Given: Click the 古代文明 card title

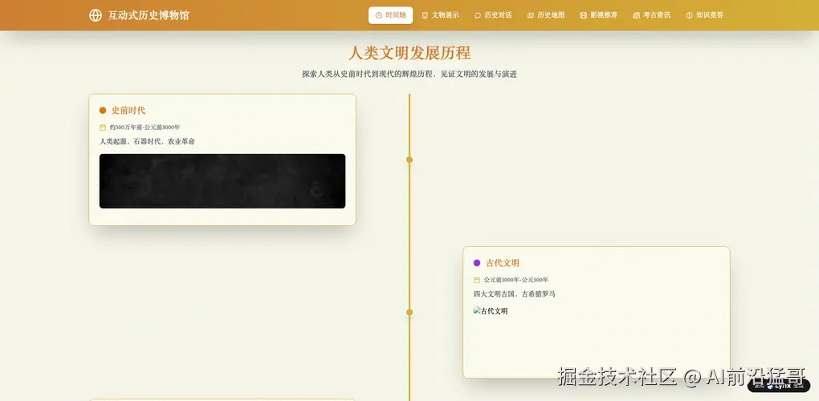Looking at the screenshot, I should click(x=503, y=263).
